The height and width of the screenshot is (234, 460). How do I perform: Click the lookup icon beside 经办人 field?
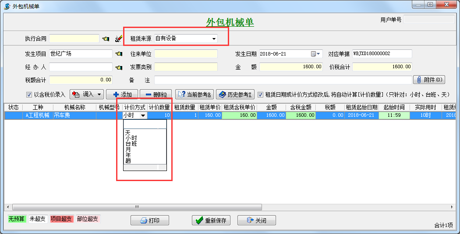pyautogui.click(x=118, y=67)
